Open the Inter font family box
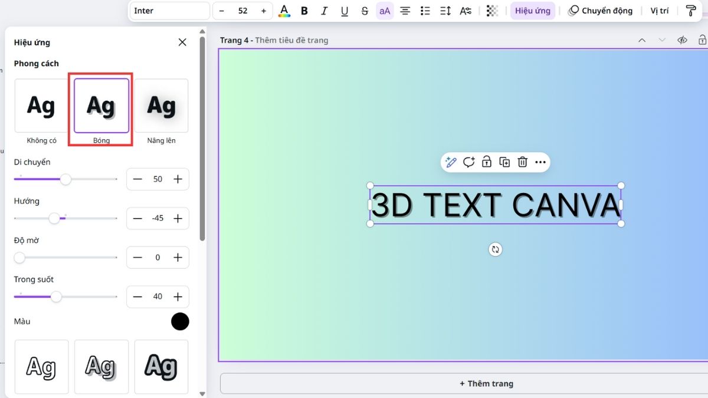Screen dimensions: 708x398 click(x=170, y=11)
